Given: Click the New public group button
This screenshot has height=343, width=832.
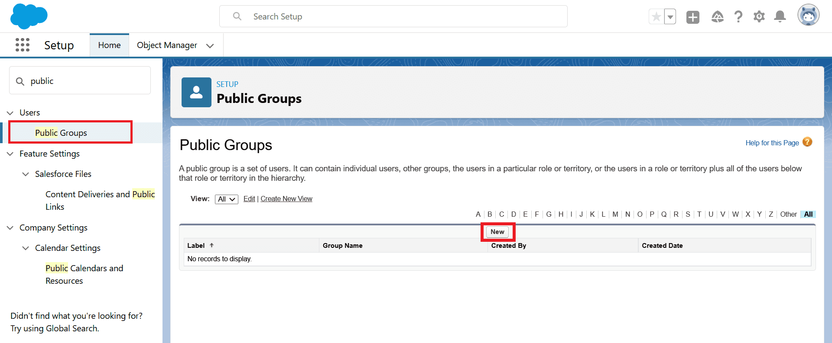Looking at the screenshot, I should tap(497, 232).
